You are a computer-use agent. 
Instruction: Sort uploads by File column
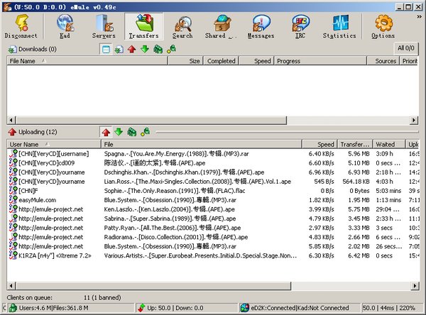(202, 145)
